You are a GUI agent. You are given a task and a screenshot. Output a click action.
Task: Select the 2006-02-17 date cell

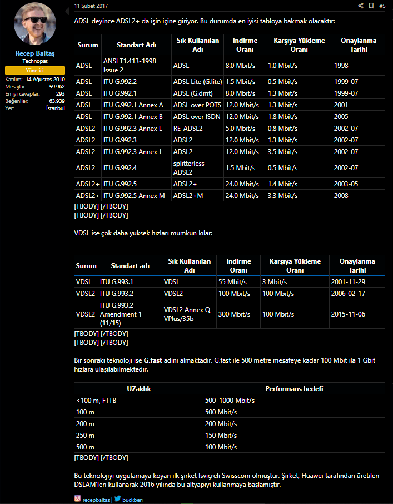[x=357, y=294]
